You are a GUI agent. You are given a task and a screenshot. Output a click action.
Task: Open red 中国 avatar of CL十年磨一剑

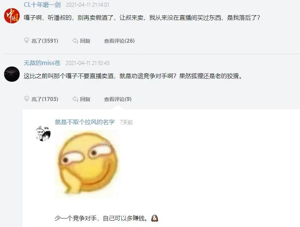(12, 16)
